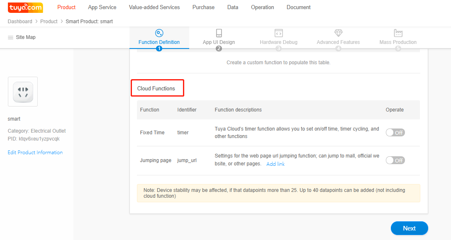Open the Document menu
Screen dimensions: 451x240
(x=298, y=7)
